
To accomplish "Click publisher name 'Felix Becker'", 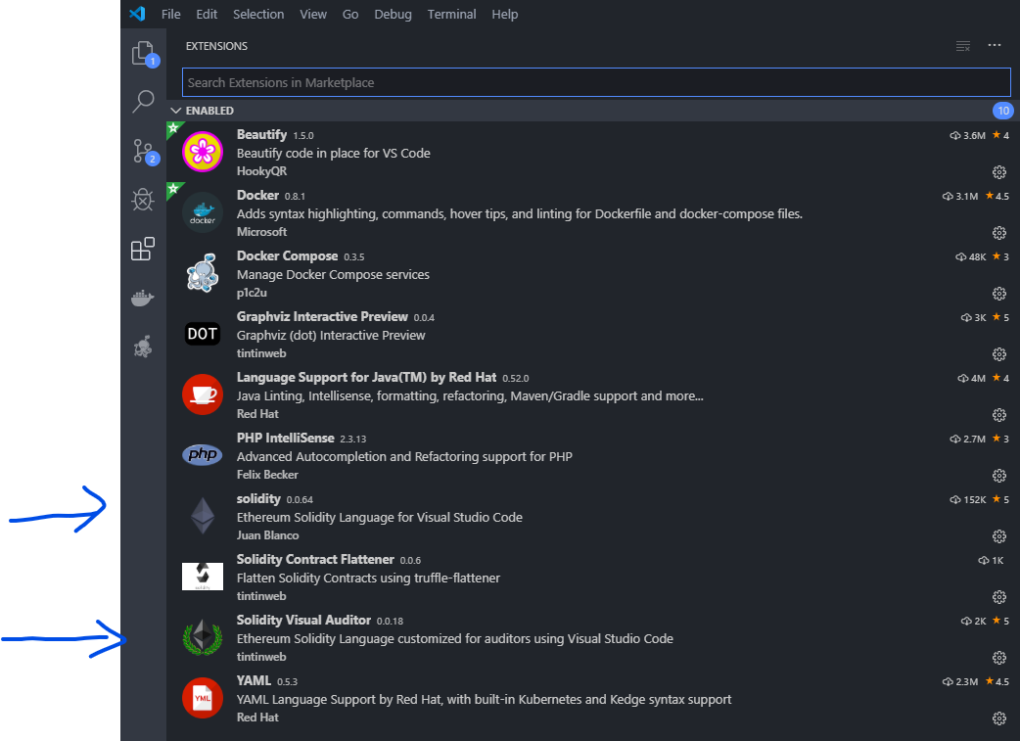I will (266, 475).
